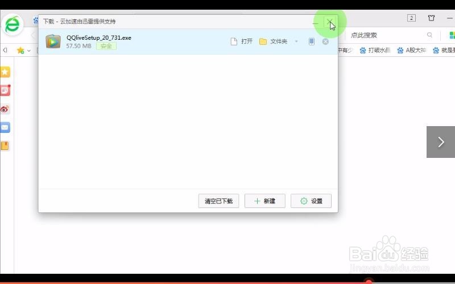The width and height of the screenshot is (455, 284).
Task: Open the A股大和 bookmark
Action: tap(411, 51)
